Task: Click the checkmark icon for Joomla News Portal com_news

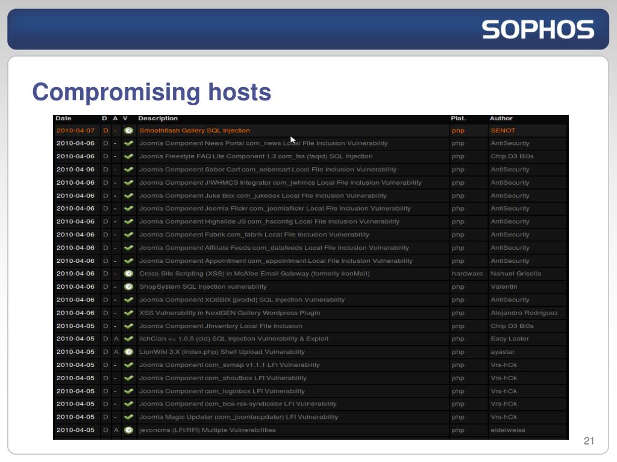Action: pos(129,144)
